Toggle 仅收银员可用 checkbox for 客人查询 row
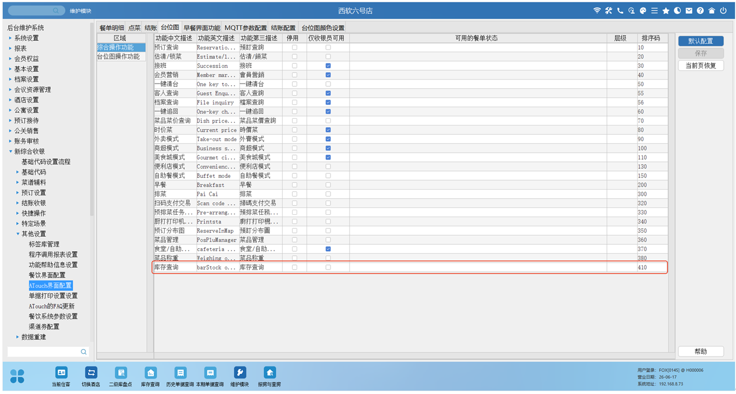736x394 pixels. 328,93
